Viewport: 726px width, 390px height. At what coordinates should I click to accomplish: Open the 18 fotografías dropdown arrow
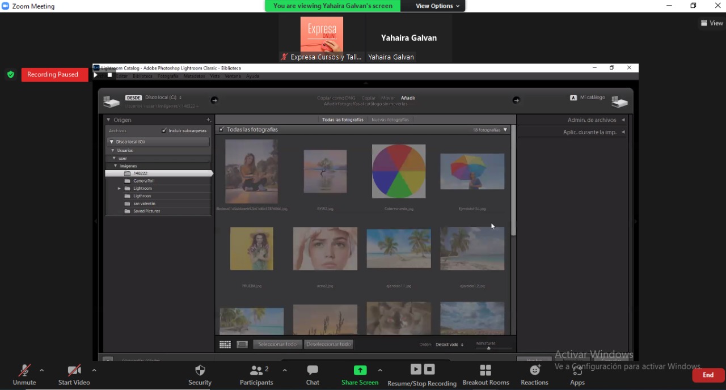click(505, 130)
